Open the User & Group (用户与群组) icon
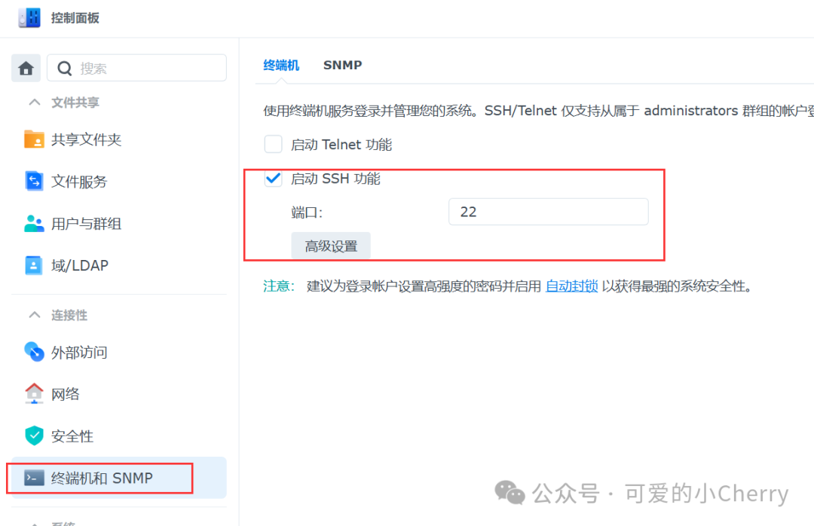 click(x=34, y=223)
